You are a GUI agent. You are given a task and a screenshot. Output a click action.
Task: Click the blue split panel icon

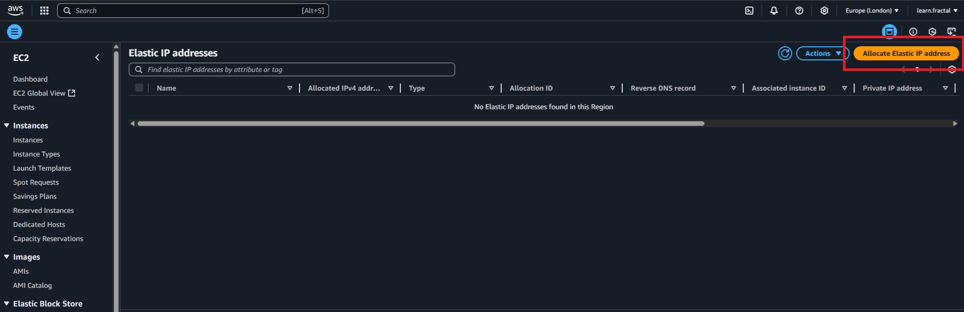889,32
